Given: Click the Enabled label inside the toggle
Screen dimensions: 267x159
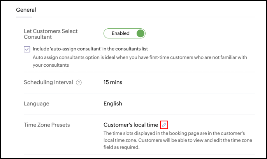Looking at the screenshot, I should pyautogui.click(x=121, y=33).
